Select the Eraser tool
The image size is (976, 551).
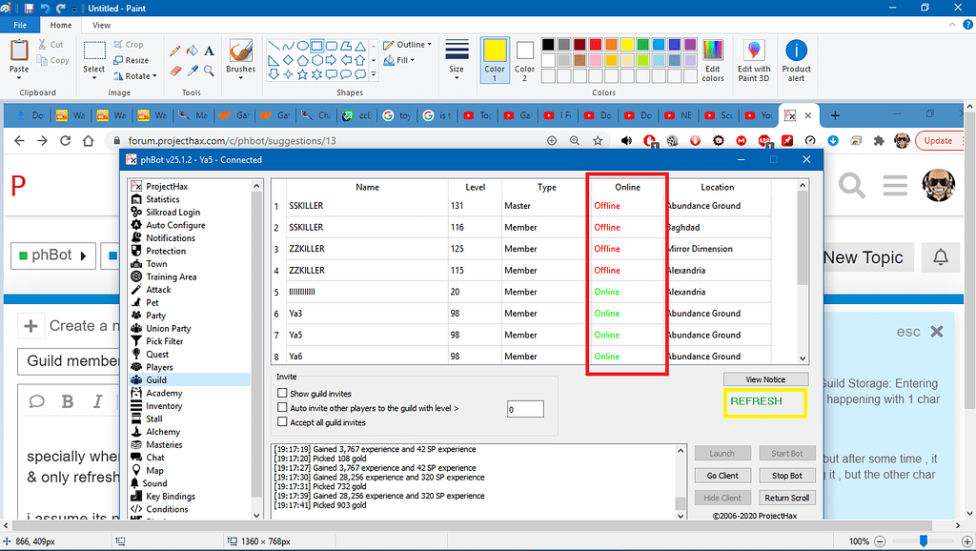[175, 71]
